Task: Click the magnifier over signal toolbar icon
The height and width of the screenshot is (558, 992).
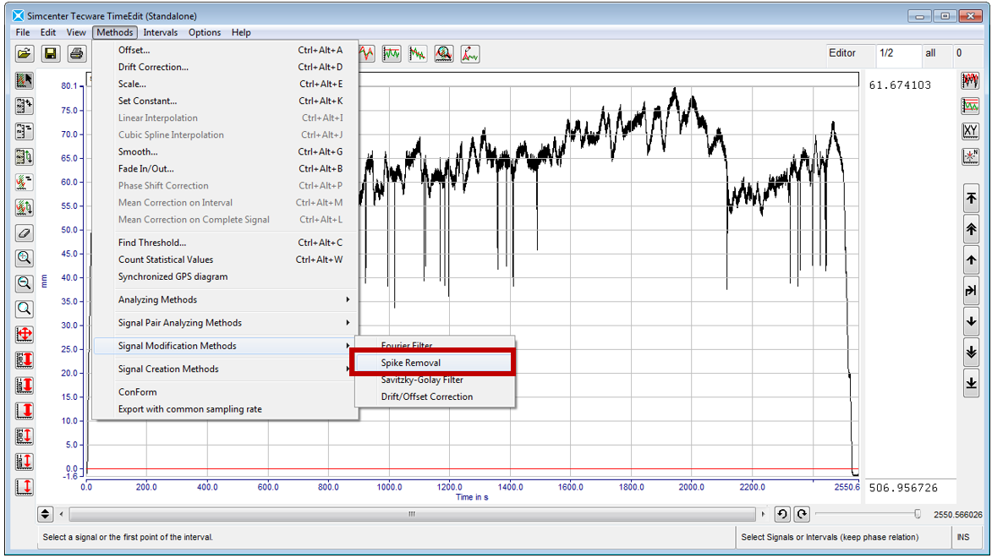Action: (x=444, y=54)
